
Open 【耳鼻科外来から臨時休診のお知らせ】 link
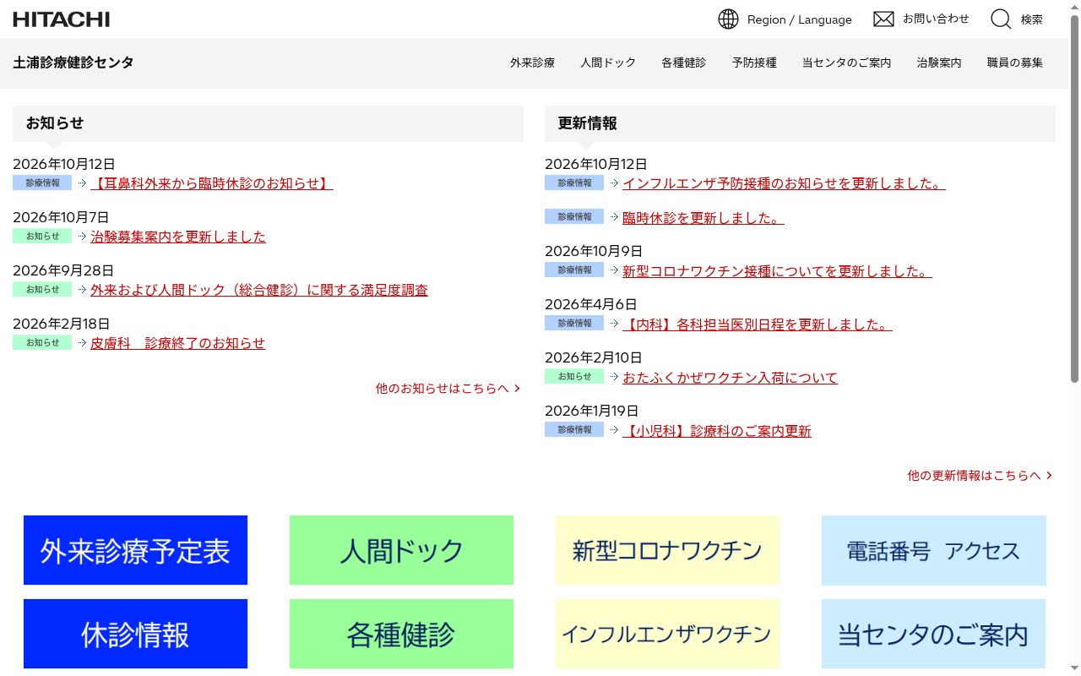click(212, 183)
